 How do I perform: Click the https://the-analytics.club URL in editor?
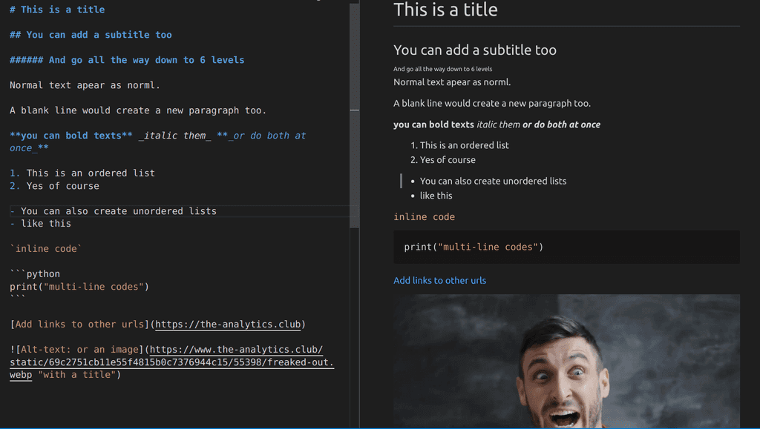click(x=228, y=324)
